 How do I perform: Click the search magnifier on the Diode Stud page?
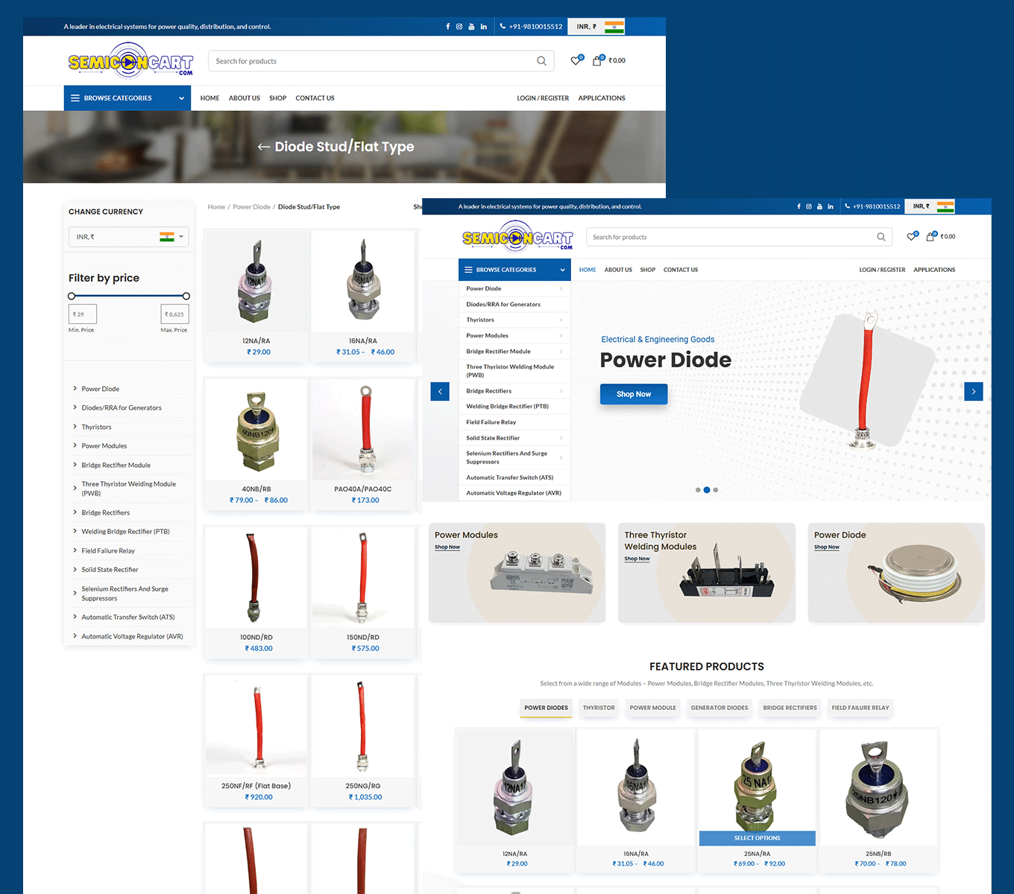coord(542,61)
